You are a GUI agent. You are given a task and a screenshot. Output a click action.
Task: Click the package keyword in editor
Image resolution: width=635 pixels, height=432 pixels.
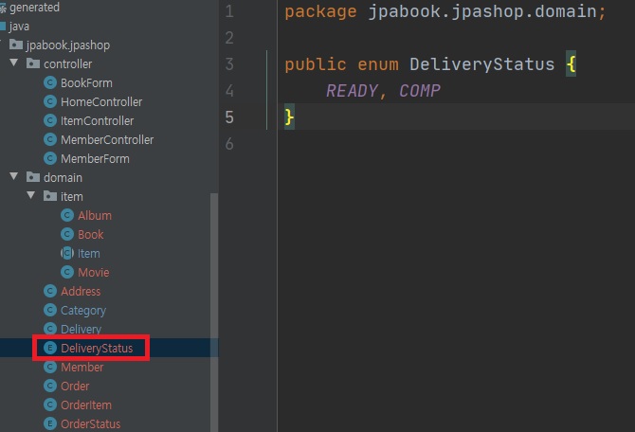320,11
